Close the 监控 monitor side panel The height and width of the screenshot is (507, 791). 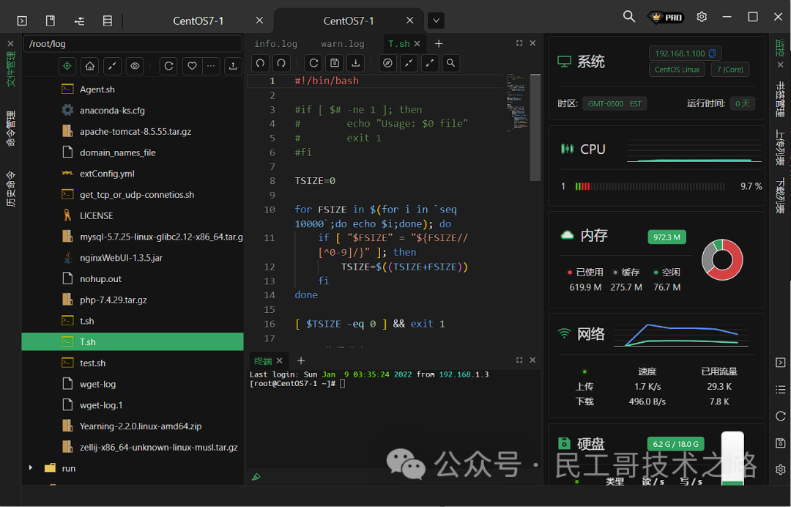781,64
